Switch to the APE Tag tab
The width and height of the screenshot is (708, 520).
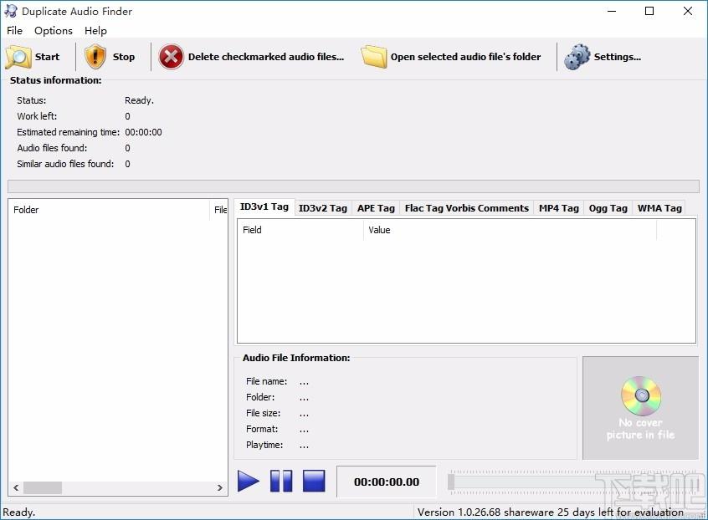pyautogui.click(x=376, y=208)
